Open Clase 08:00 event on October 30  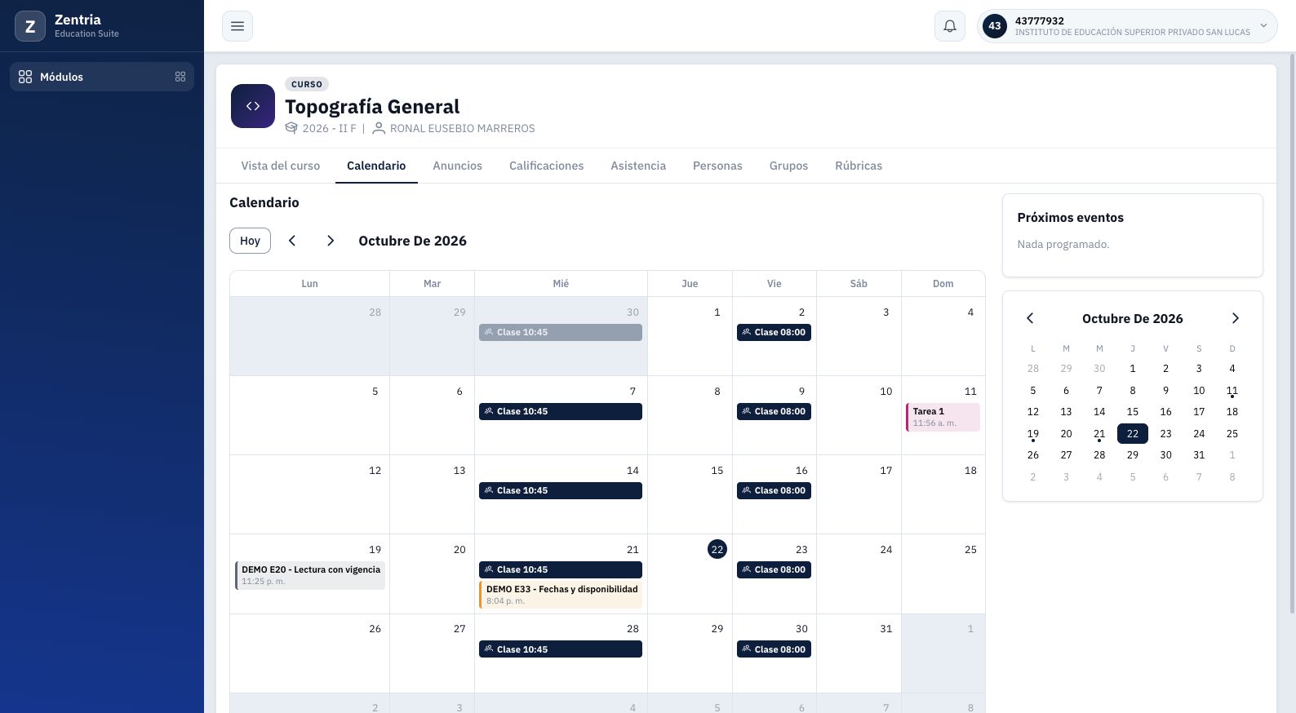tap(774, 649)
